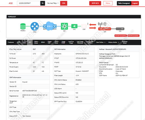Click the green ODC icon
Screen dimensions: 145x120
[74, 26]
